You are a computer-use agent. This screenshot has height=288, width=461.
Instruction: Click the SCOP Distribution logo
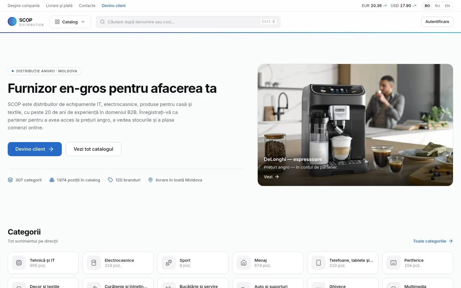pyautogui.click(x=26, y=22)
